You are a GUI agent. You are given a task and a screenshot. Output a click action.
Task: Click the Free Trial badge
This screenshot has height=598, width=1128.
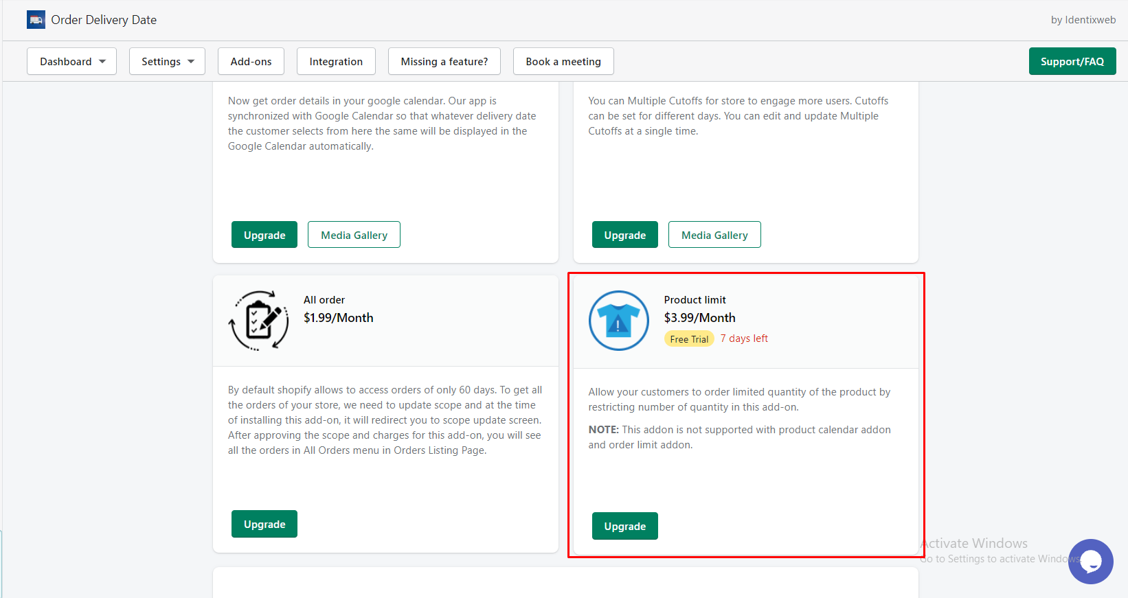coord(689,339)
